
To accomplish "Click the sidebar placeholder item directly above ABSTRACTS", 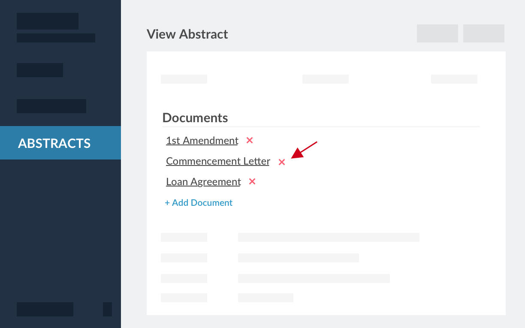I will tap(51, 106).
